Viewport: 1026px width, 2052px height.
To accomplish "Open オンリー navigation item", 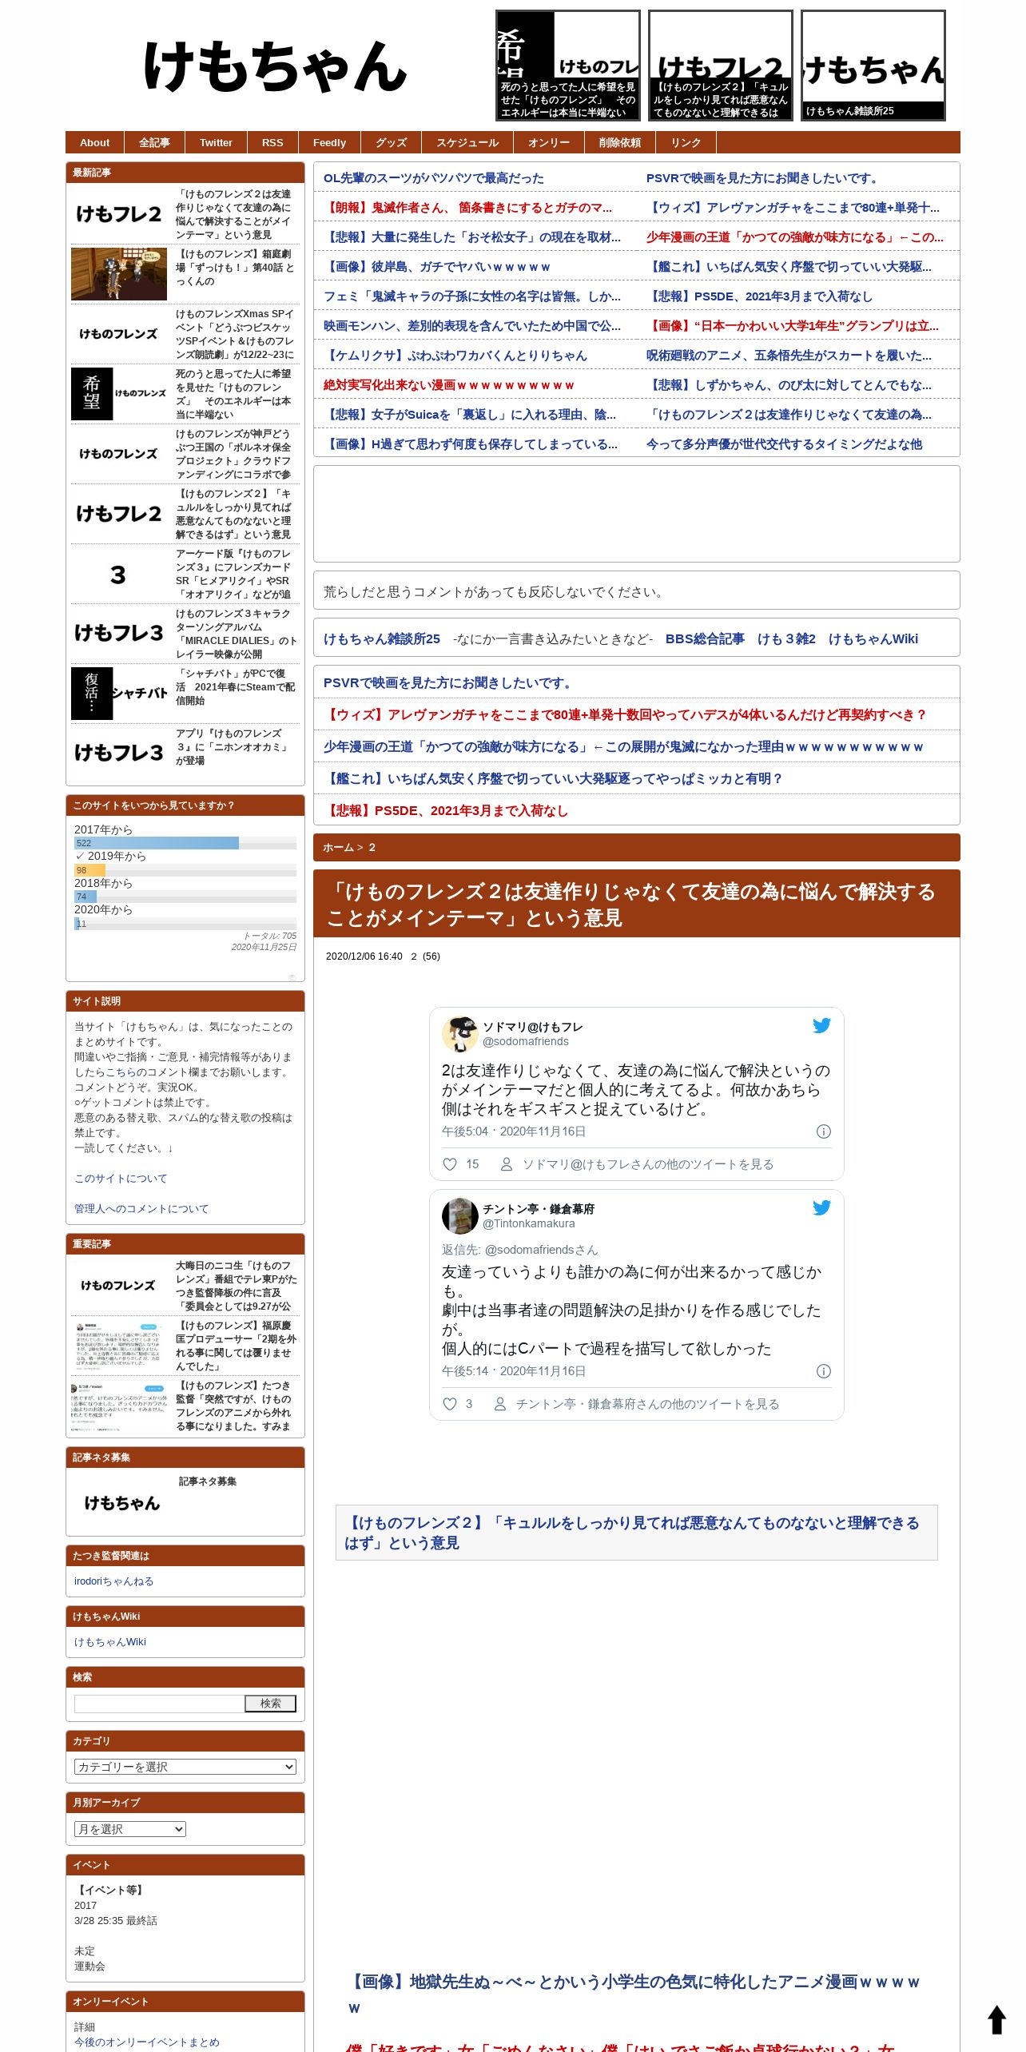I will point(549,142).
